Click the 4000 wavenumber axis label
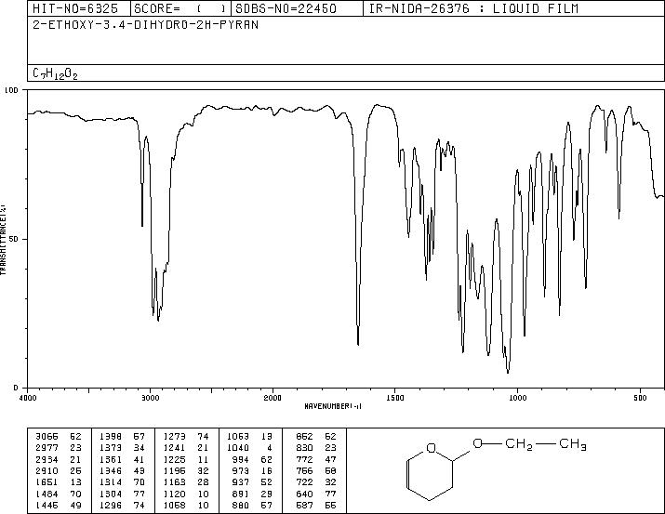The width and height of the screenshot is (665, 514). [x=28, y=398]
